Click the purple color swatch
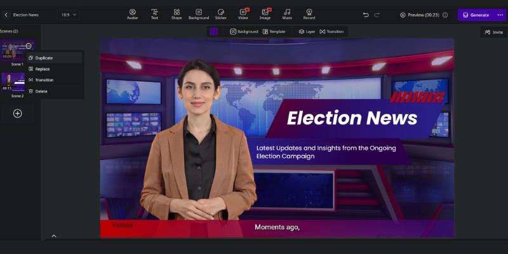This screenshot has height=254, width=508. [x=214, y=31]
